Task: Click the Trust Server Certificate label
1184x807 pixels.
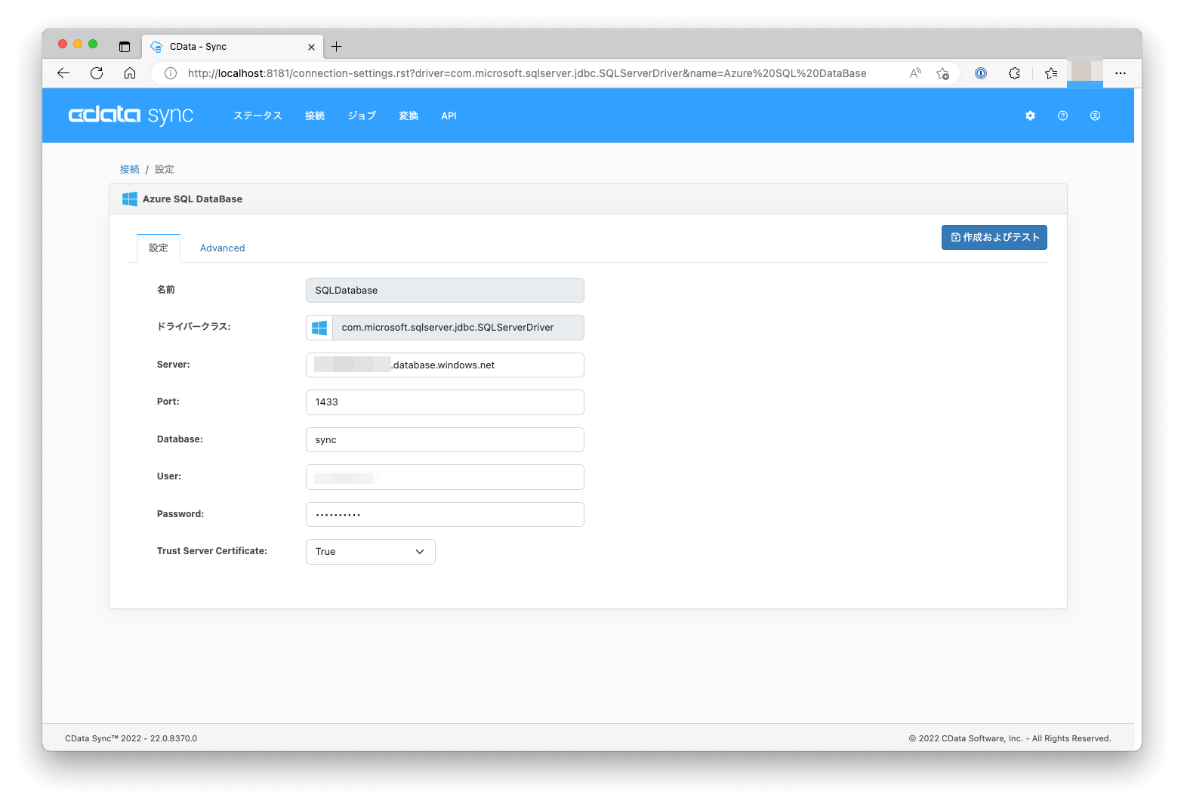Action: click(x=212, y=551)
